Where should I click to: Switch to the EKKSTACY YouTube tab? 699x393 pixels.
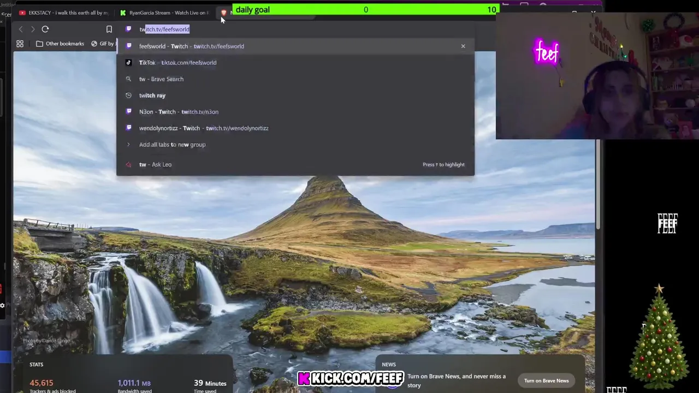coord(63,13)
